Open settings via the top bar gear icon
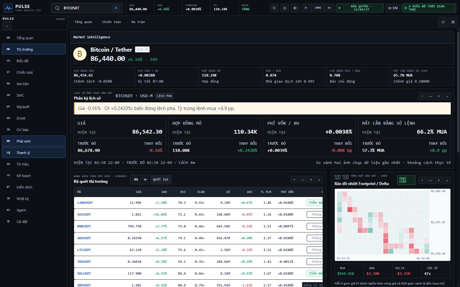The height and width of the screenshot is (287, 460). point(285,8)
